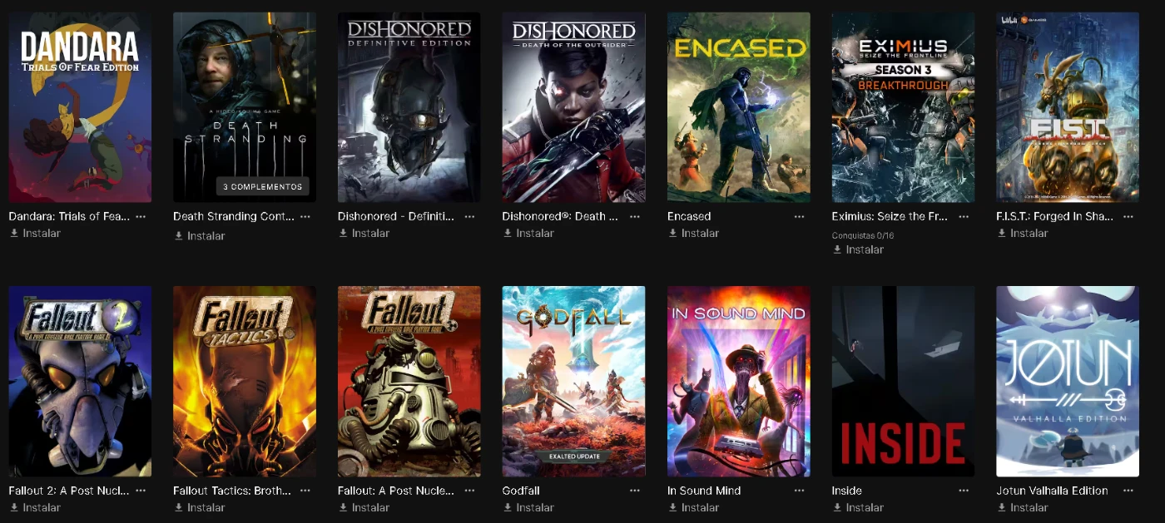The width and height of the screenshot is (1165, 523).
Task: Click the download icon below Inside
Action: 837,507
